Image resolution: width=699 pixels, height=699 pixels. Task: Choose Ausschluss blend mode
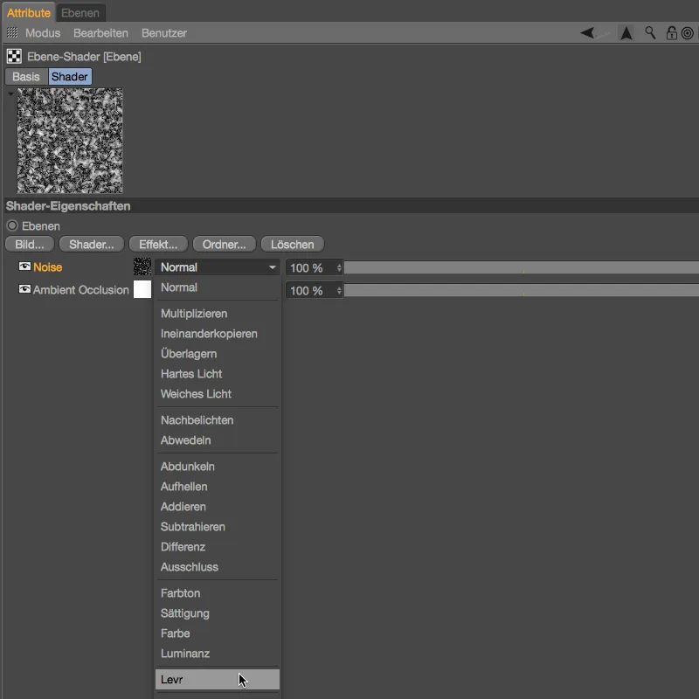tap(218, 566)
